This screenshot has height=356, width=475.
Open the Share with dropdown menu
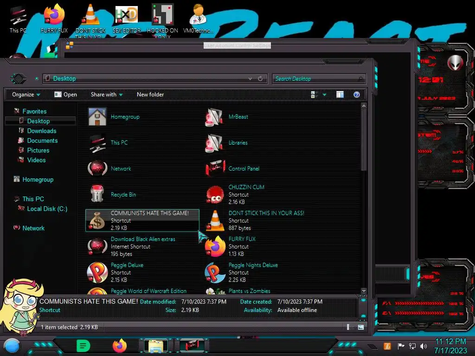coord(107,95)
